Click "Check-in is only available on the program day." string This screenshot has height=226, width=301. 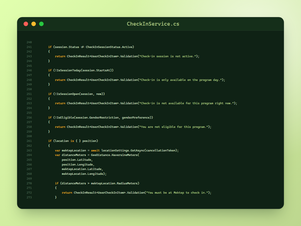(180, 80)
